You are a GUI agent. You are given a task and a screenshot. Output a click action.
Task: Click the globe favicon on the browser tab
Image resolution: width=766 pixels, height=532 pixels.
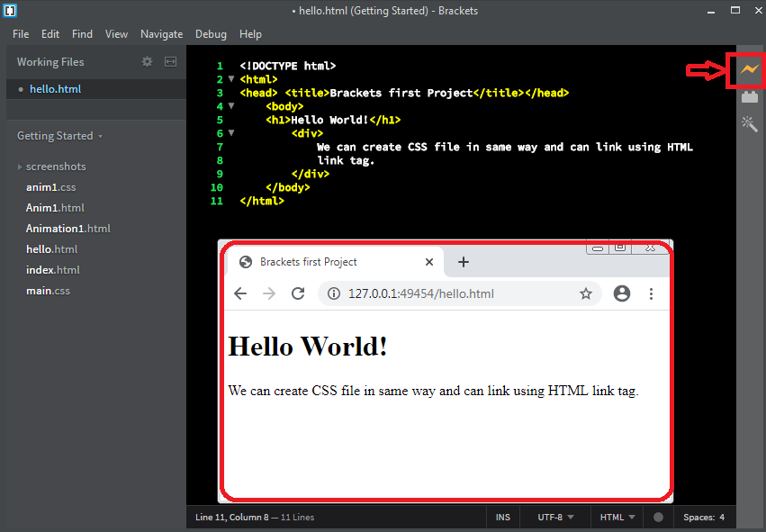[x=246, y=262]
